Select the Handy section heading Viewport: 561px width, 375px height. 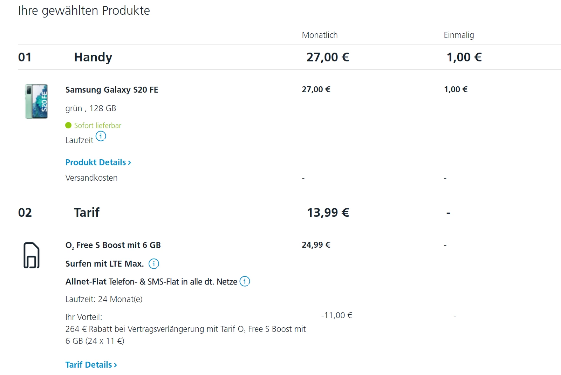[x=93, y=57]
